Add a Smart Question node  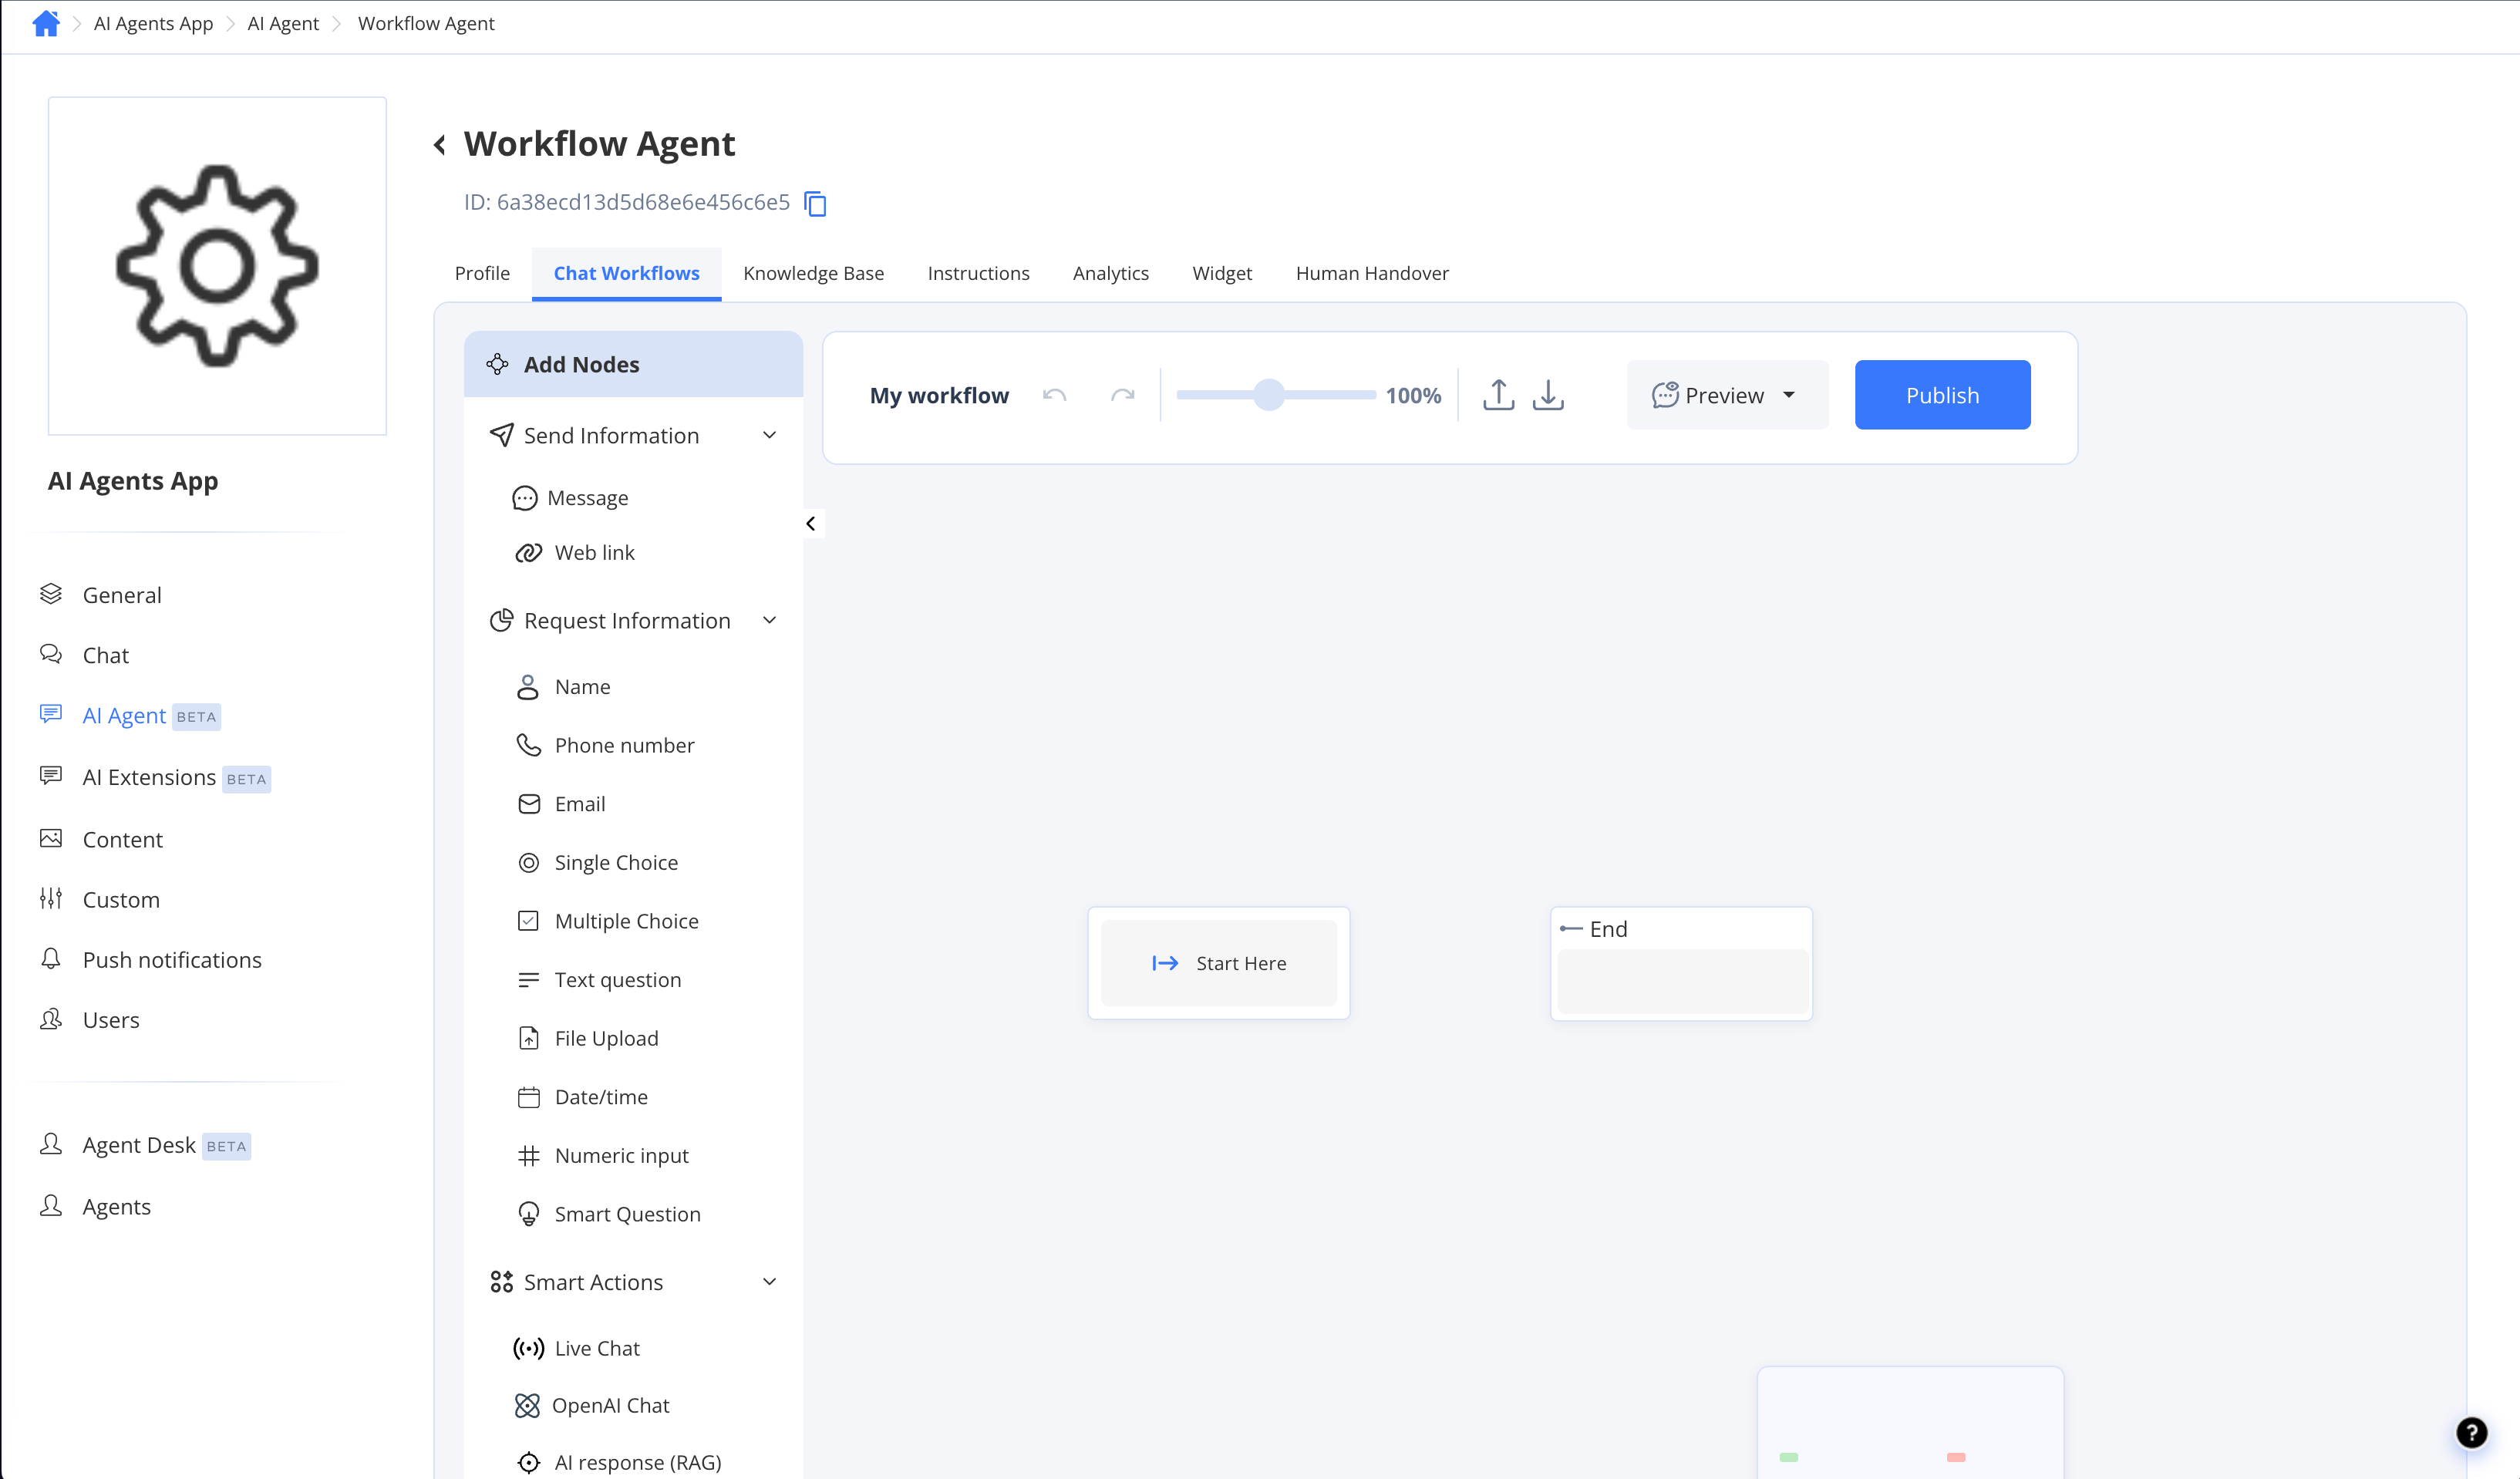pos(609,1214)
